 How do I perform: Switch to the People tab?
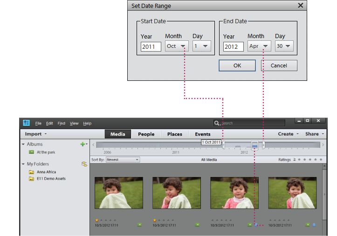point(146,134)
